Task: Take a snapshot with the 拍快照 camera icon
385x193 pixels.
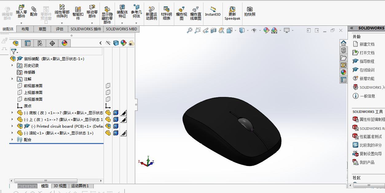Action: pos(249,11)
